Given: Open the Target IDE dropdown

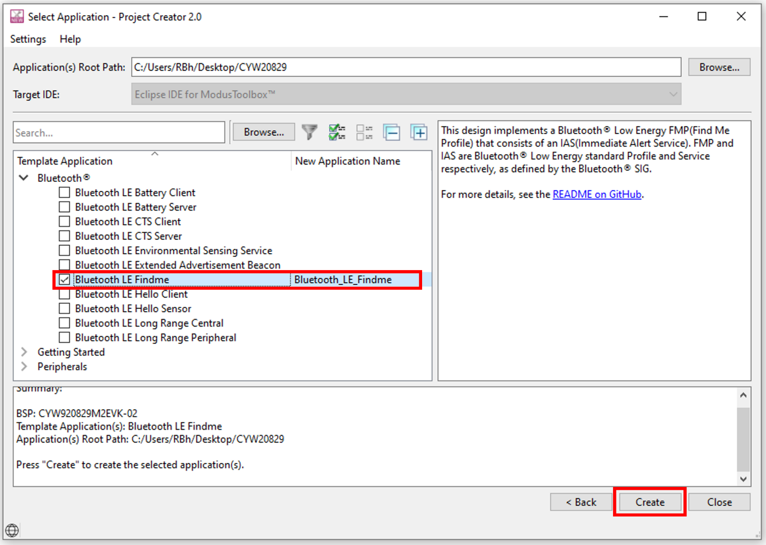Looking at the screenshot, I should [406, 94].
